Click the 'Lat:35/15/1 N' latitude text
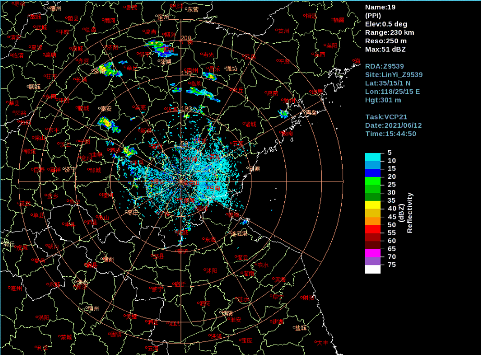481x355 pixels. 388,83
